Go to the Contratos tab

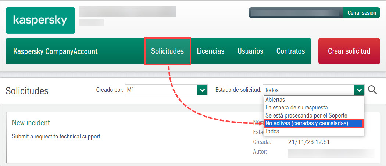pos(290,51)
